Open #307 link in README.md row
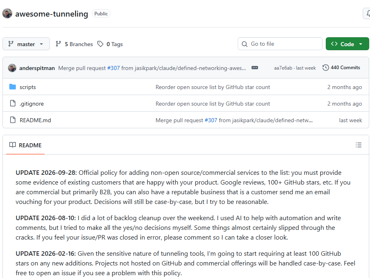This screenshot has width=370, height=278. click(x=211, y=120)
